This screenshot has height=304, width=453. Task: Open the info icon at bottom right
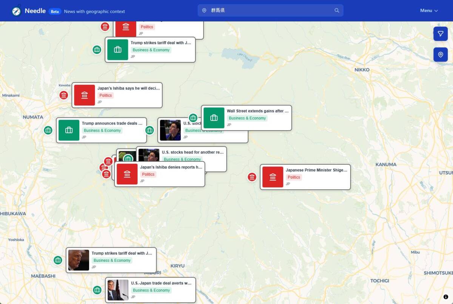click(445, 297)
